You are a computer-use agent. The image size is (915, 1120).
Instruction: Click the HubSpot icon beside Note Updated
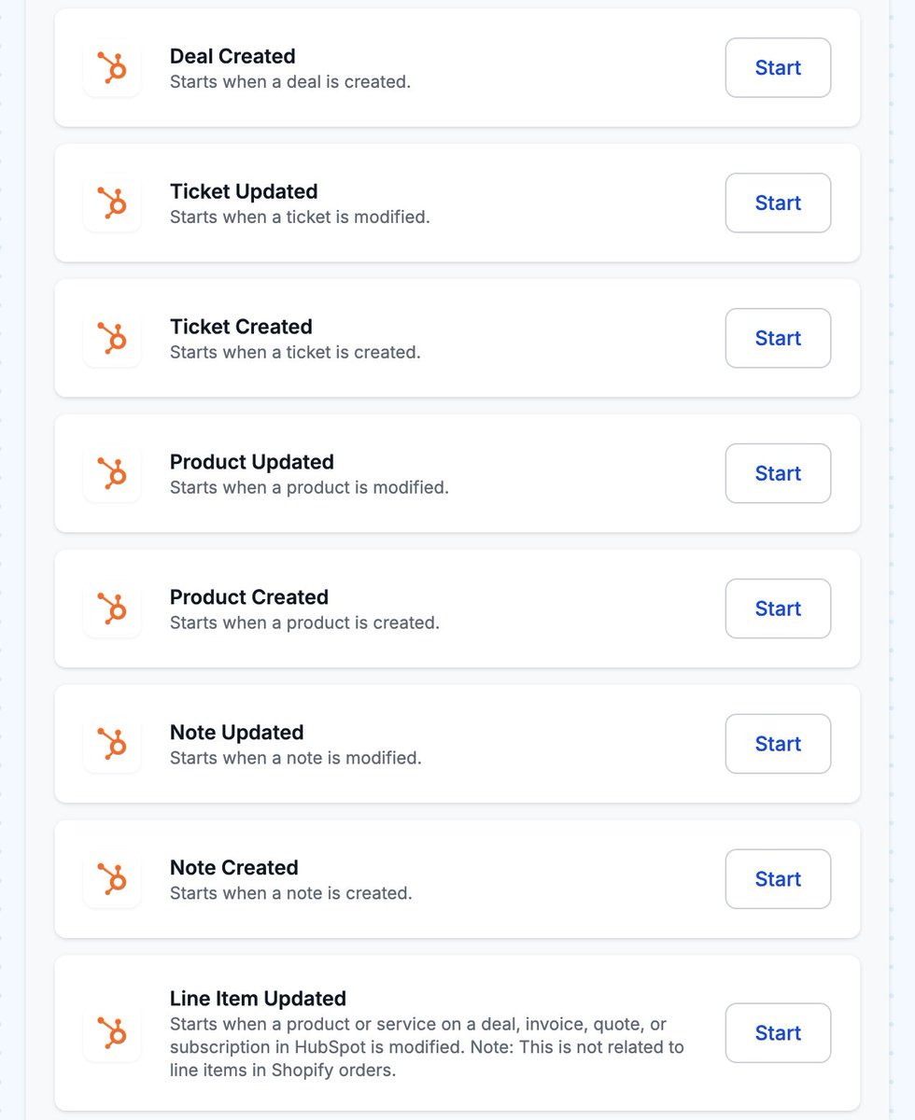112,744
